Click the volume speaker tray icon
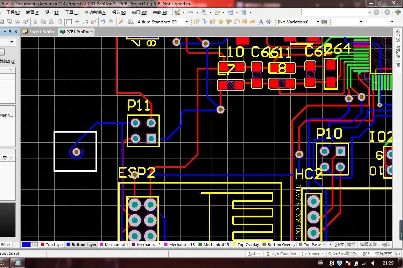 click(x=374, y=263)
